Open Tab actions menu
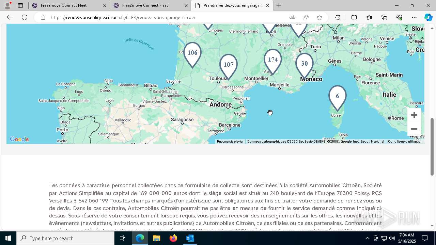This screenshot has width=436, height=245. [20, 5]
